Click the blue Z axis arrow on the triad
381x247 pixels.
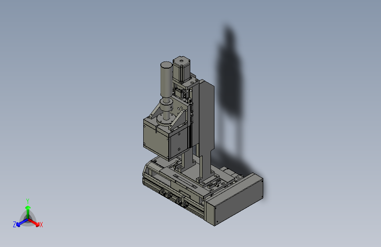point(22,223)
